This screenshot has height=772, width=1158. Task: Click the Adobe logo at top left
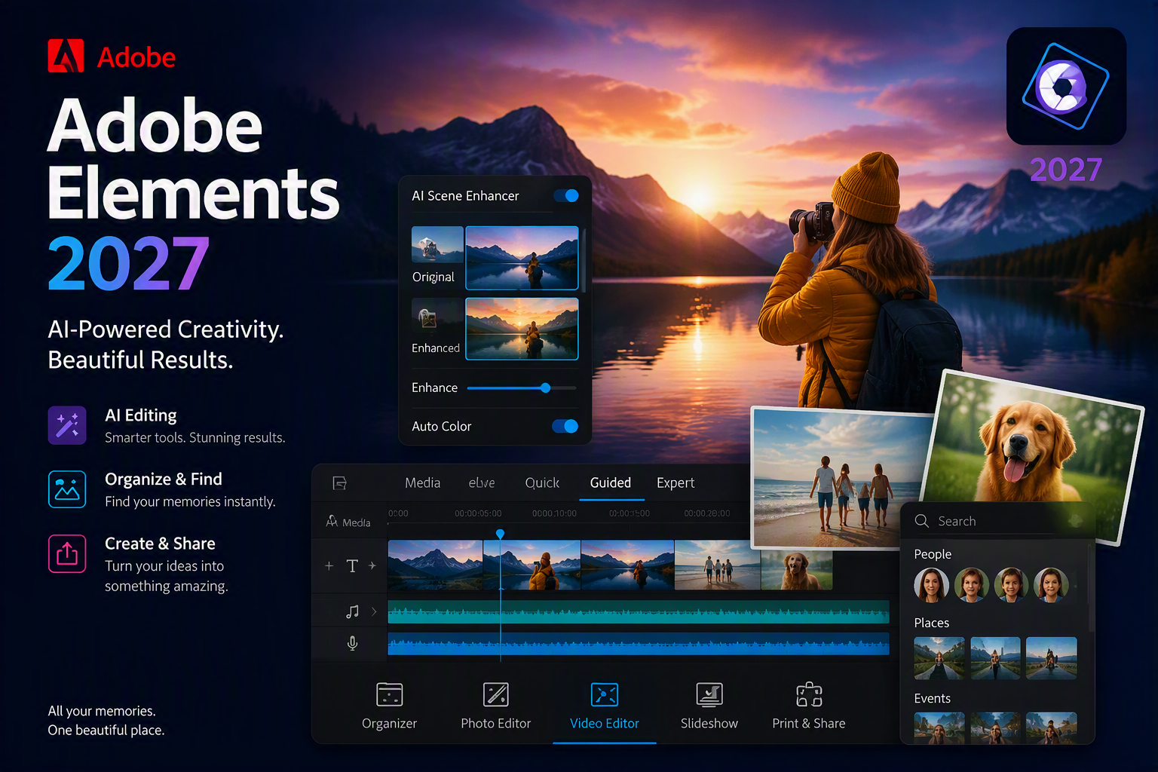(66, 56)
